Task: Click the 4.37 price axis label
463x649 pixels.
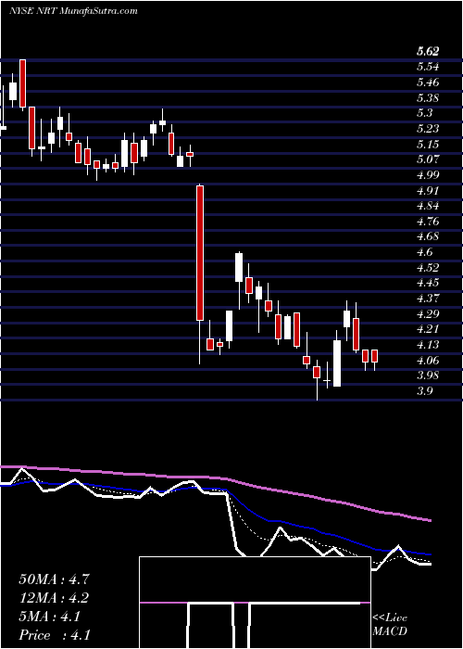Action: [x=428, y=299]
